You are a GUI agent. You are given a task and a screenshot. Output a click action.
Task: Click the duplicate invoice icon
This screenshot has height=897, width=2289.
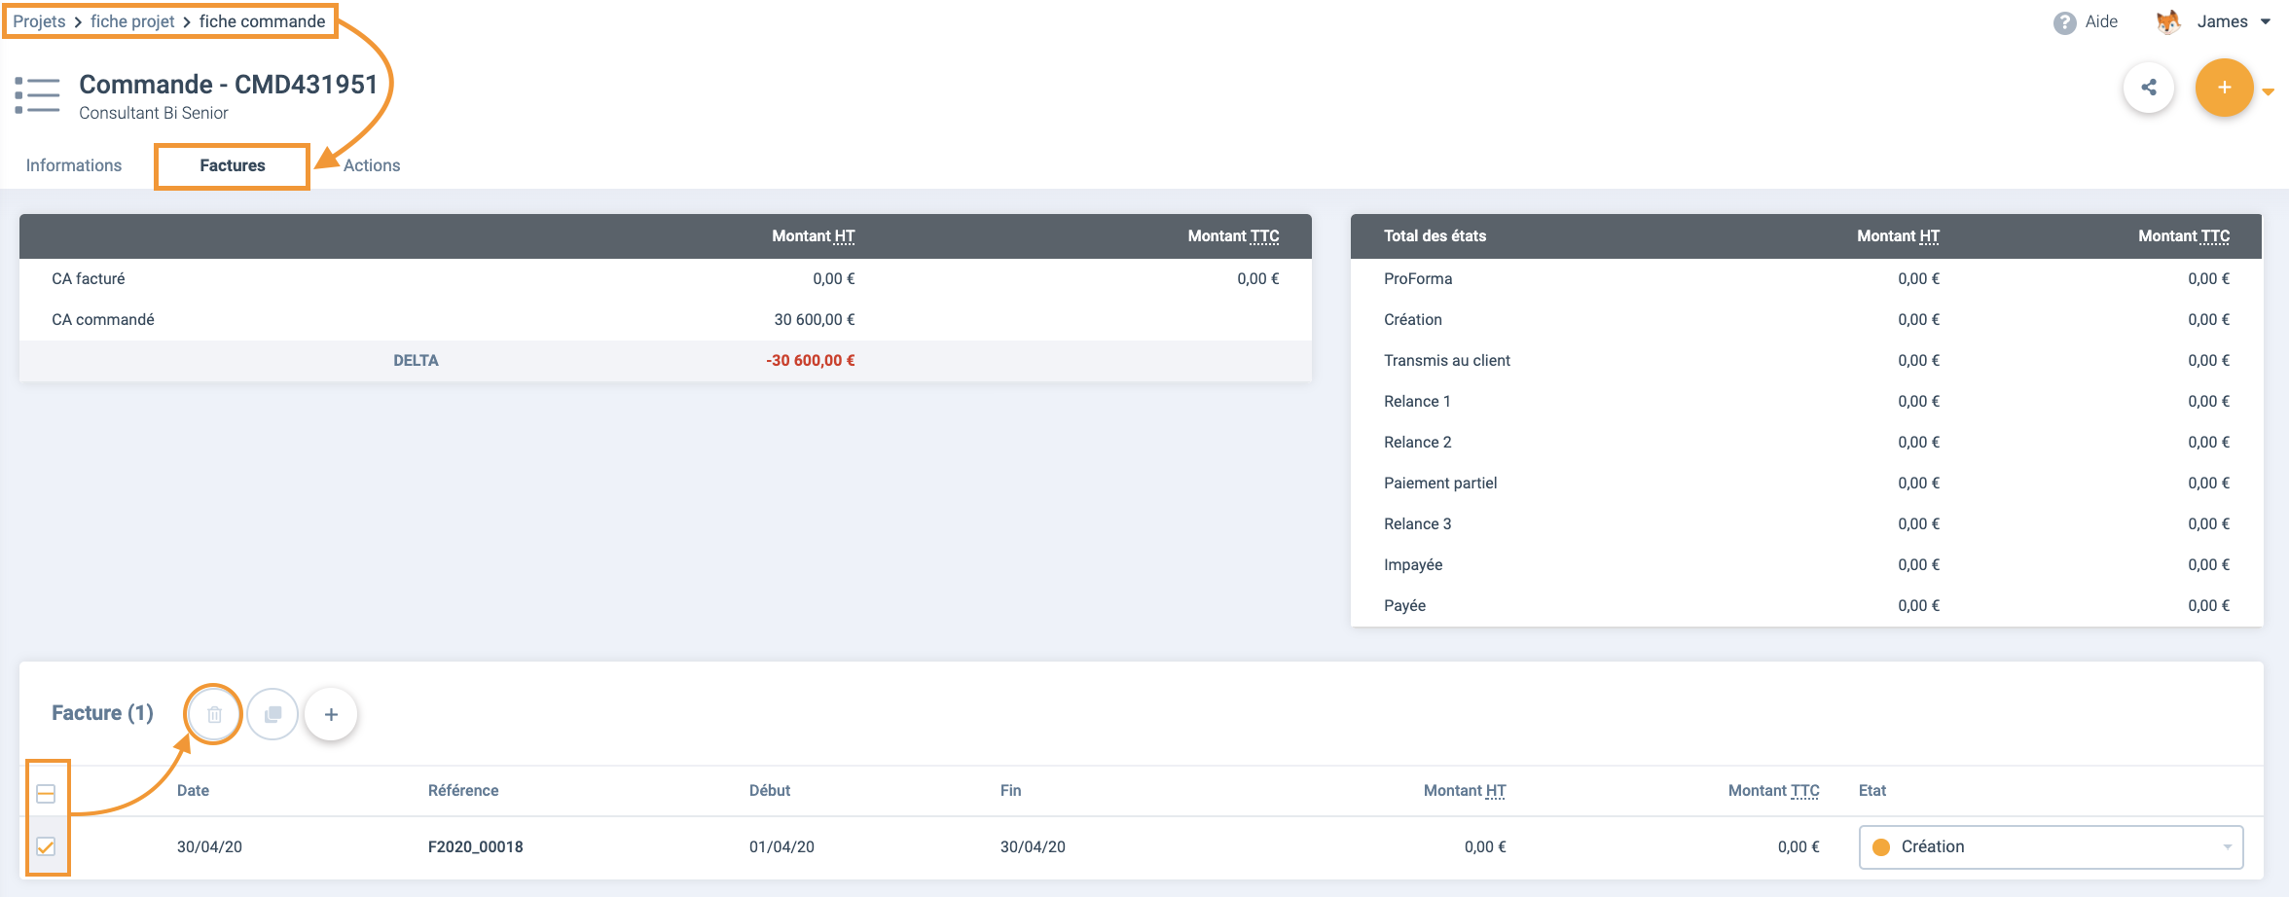point(272,715)
